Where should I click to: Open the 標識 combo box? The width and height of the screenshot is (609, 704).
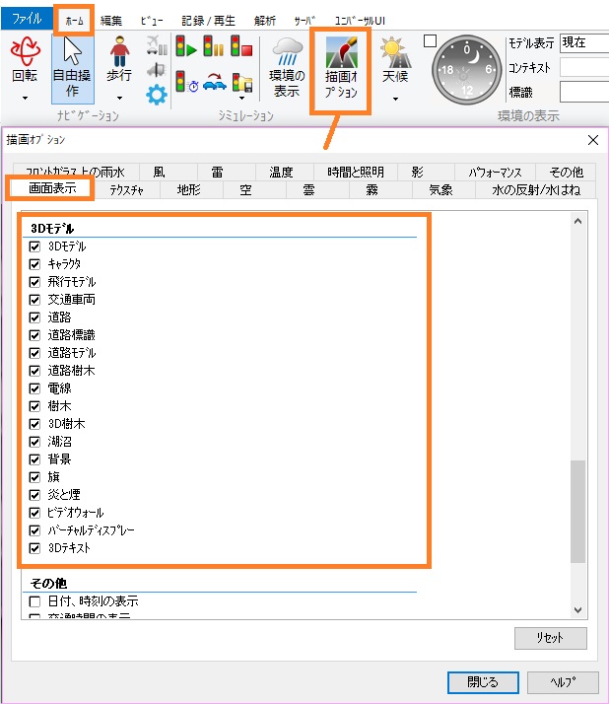click(583, 93)
